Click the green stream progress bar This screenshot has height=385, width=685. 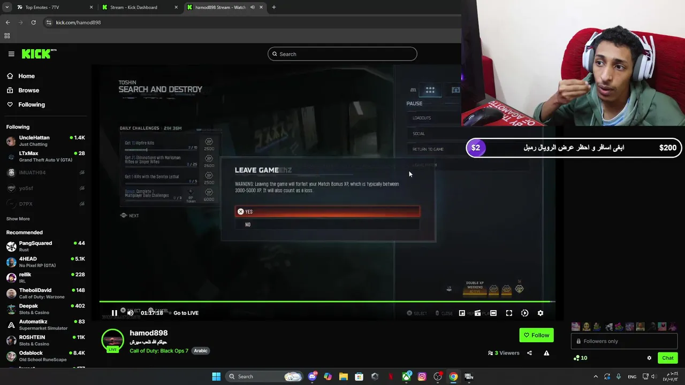tap(327, 302)
